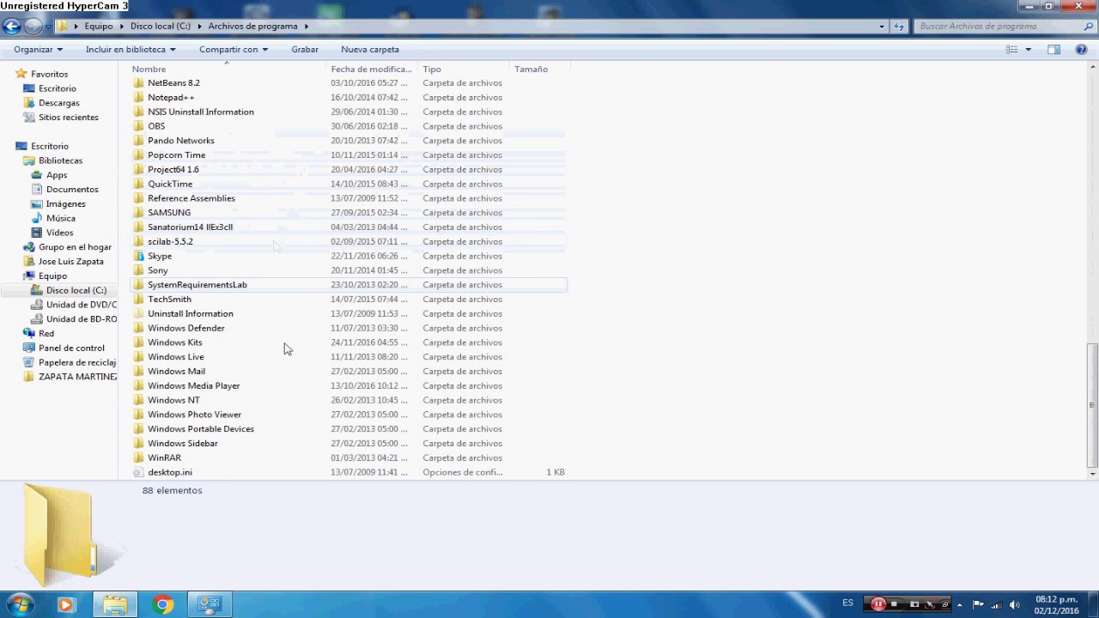Select Sitios recientes in navigation pane

pos(68,118)
